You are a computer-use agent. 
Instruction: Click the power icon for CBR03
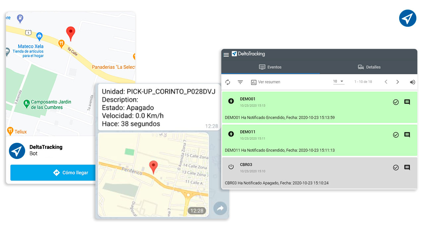point(231,167)
